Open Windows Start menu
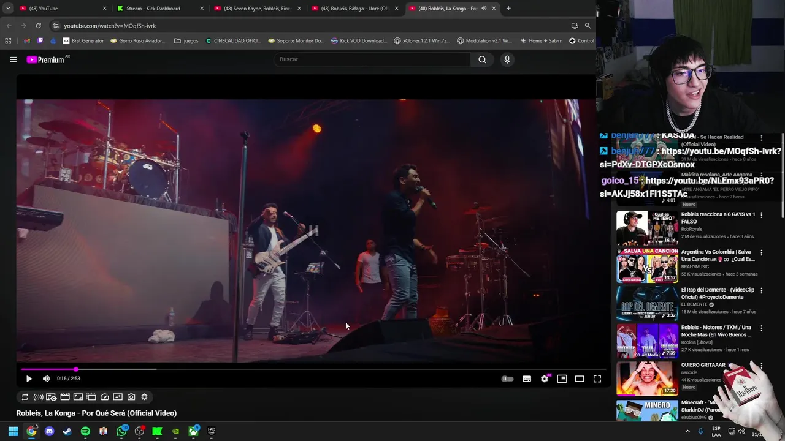Image resolution: width=785 pixels, height=441 pixels. click(x=13, y=431)
